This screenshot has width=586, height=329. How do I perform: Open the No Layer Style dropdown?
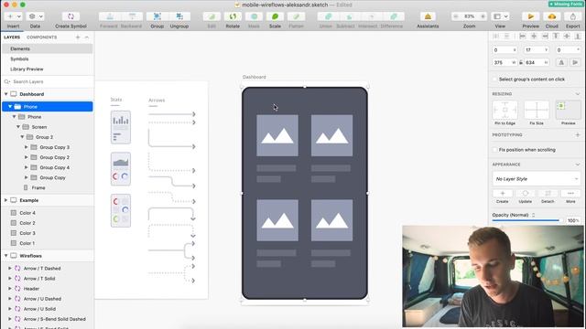click(537, 179)
